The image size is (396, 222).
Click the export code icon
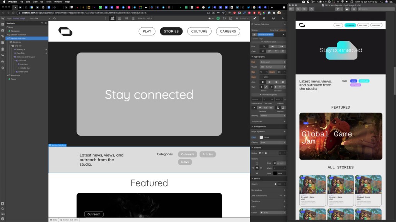[224, 18]
